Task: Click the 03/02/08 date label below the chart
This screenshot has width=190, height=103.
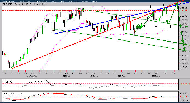Action: point(32,76)
